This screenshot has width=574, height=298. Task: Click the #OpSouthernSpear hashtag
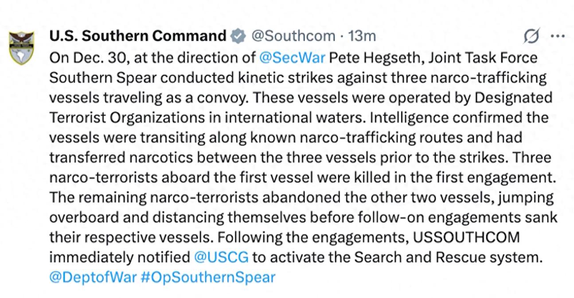(x=207, y=277)
